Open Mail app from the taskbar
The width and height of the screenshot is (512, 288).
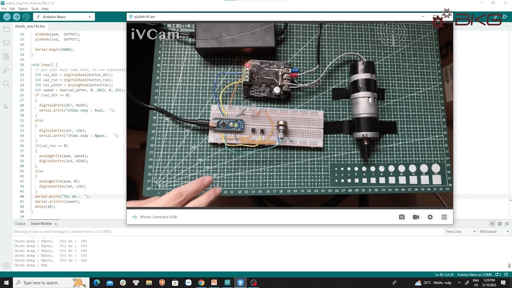[x=110, y=283]
